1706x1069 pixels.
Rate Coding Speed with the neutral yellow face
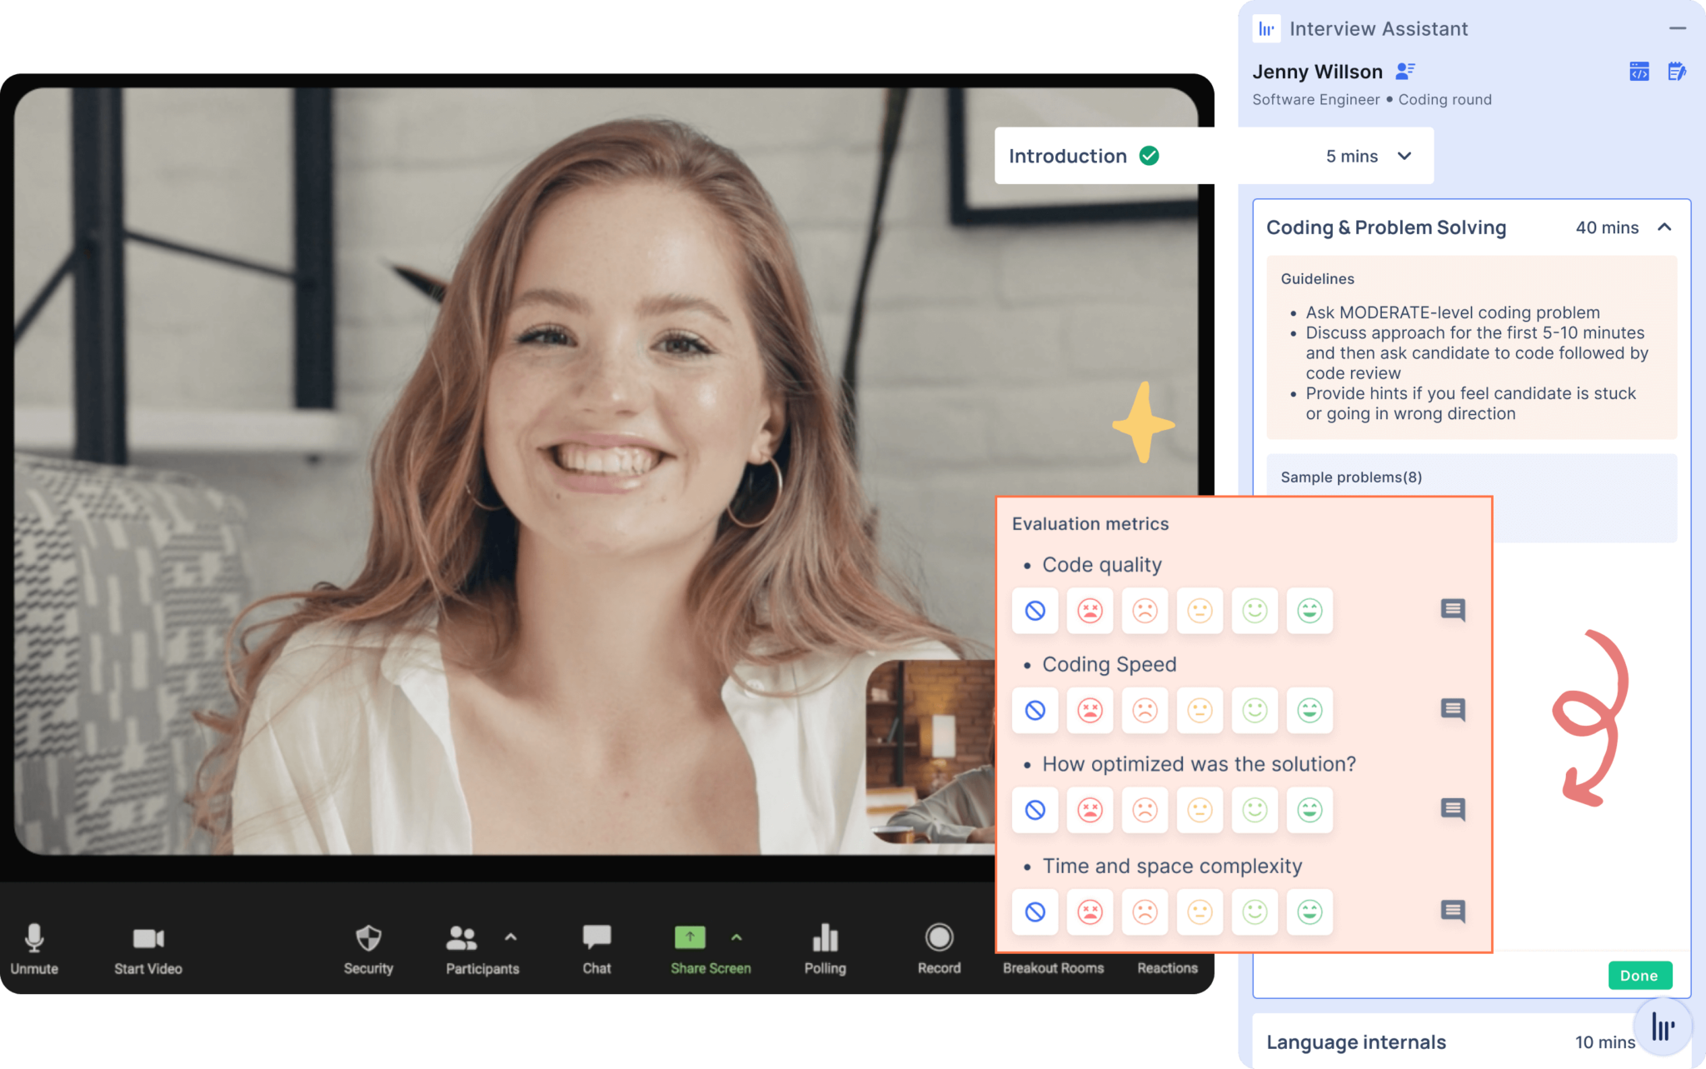pyautogui.click(x=1200, y=710)
